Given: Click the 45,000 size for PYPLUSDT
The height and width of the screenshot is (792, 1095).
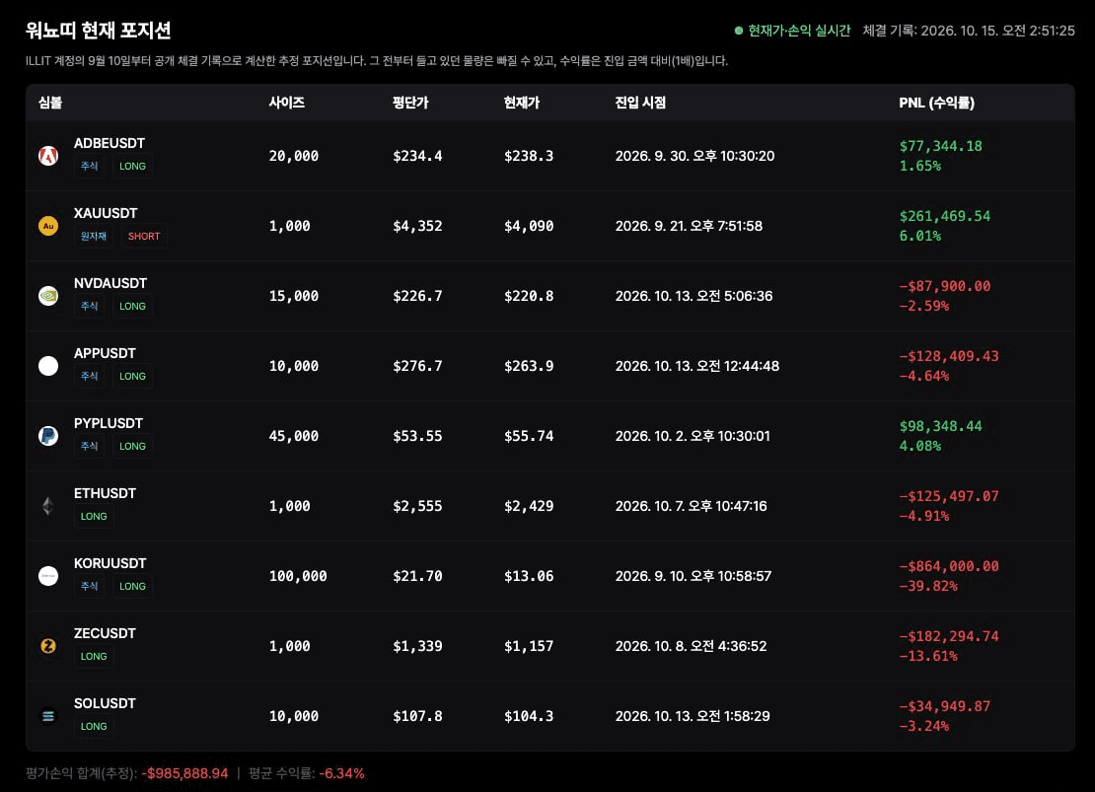Looking at the screenshot, I should pos(294,436).
